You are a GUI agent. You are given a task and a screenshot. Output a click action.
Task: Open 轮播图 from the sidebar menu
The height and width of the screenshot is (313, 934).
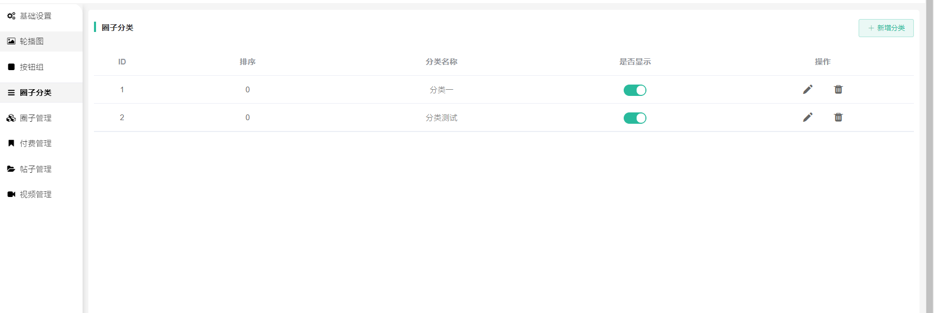31,41
